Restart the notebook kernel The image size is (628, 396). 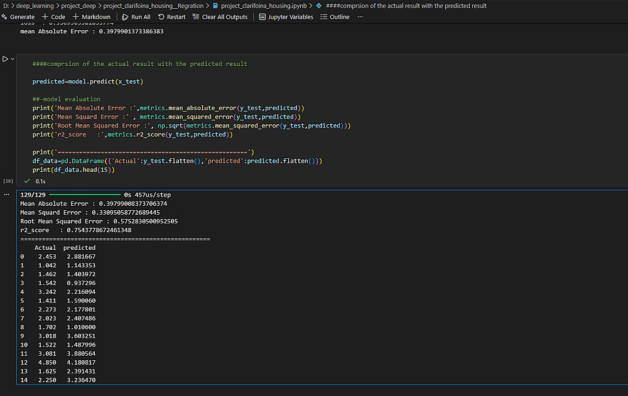tap(172, 17)
